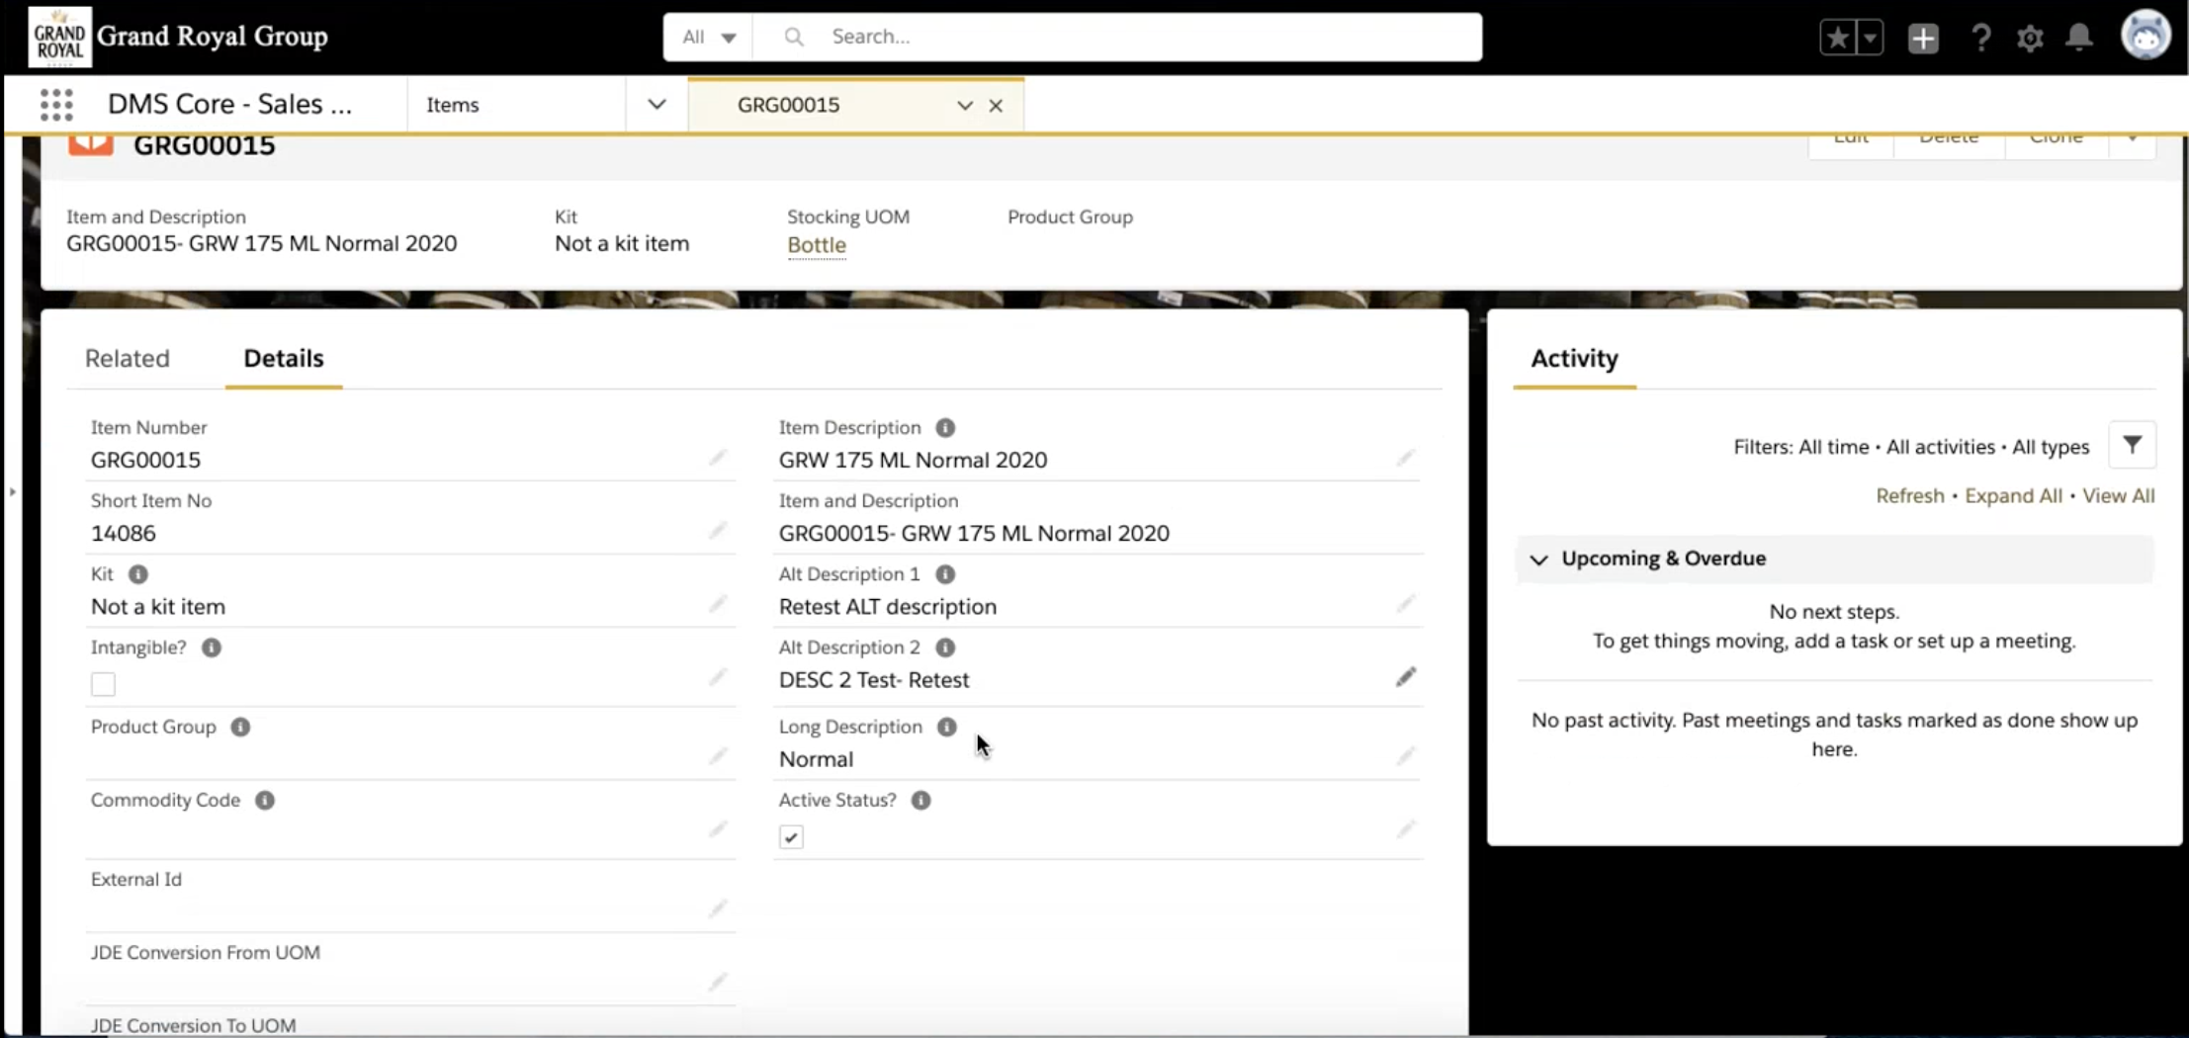Click the DESC 2 Test- Retest value
The image size is (2189, 1038).
tap(873, 680)
